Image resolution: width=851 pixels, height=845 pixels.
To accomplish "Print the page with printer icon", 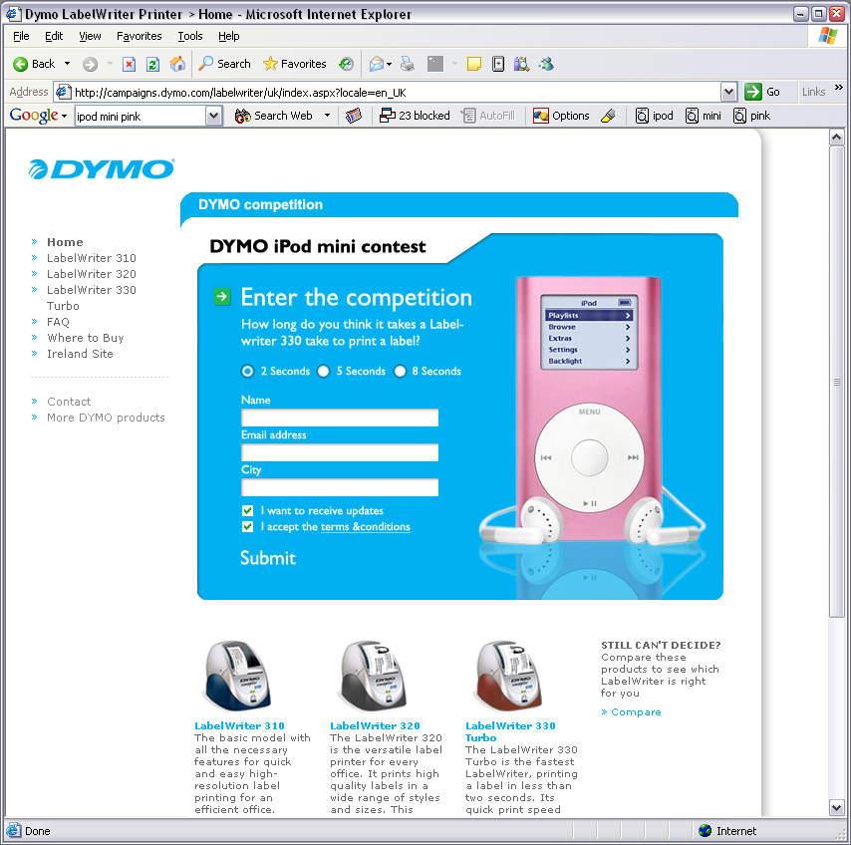I will (407, 64).
